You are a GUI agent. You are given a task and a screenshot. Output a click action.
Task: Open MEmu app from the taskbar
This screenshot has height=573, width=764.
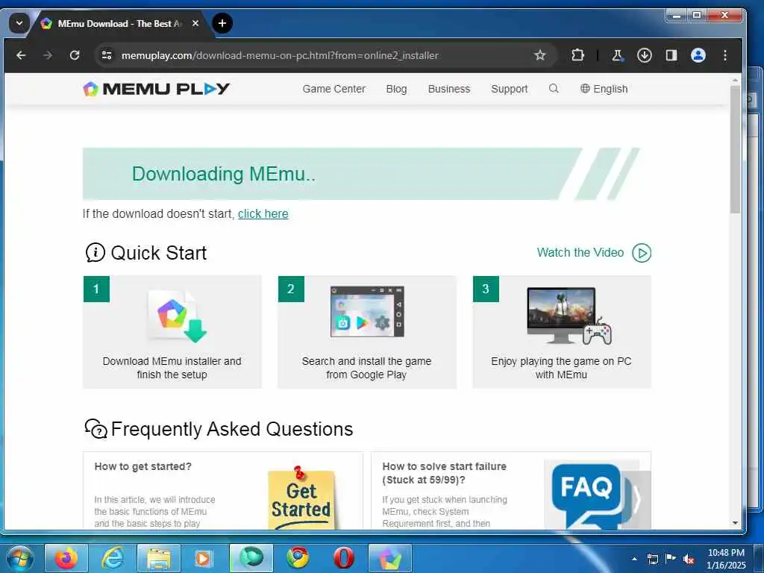click(x=389, y=558)
